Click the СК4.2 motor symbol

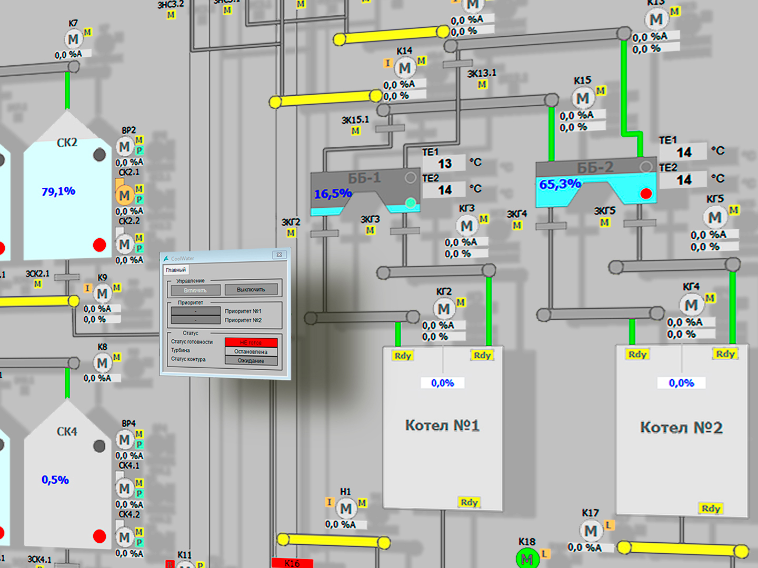(x=124, y=537)
